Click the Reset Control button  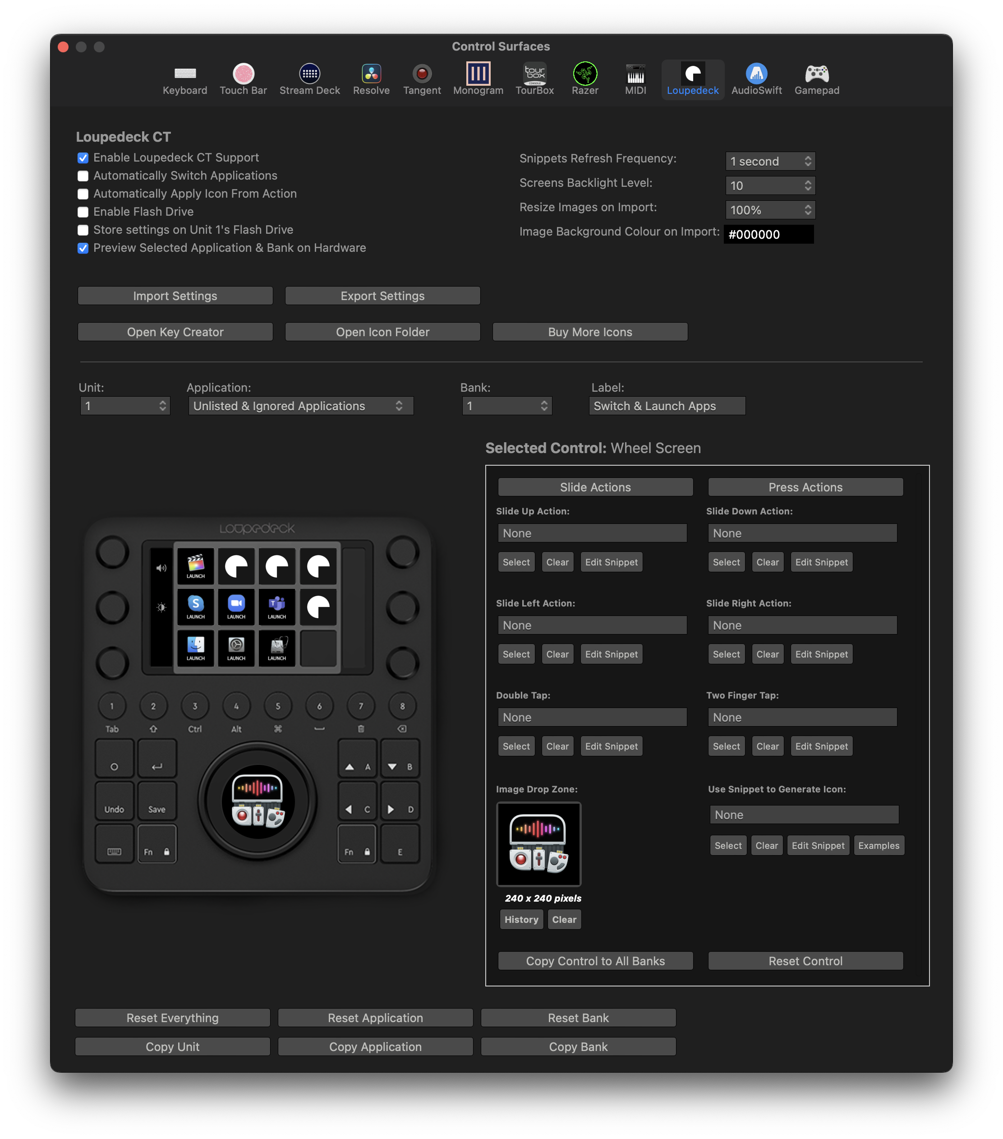tap(805, 961)
